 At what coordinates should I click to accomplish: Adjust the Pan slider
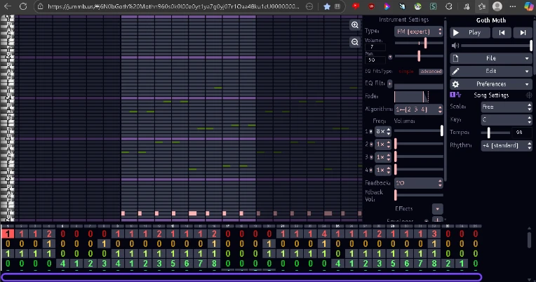pos(419,56)
